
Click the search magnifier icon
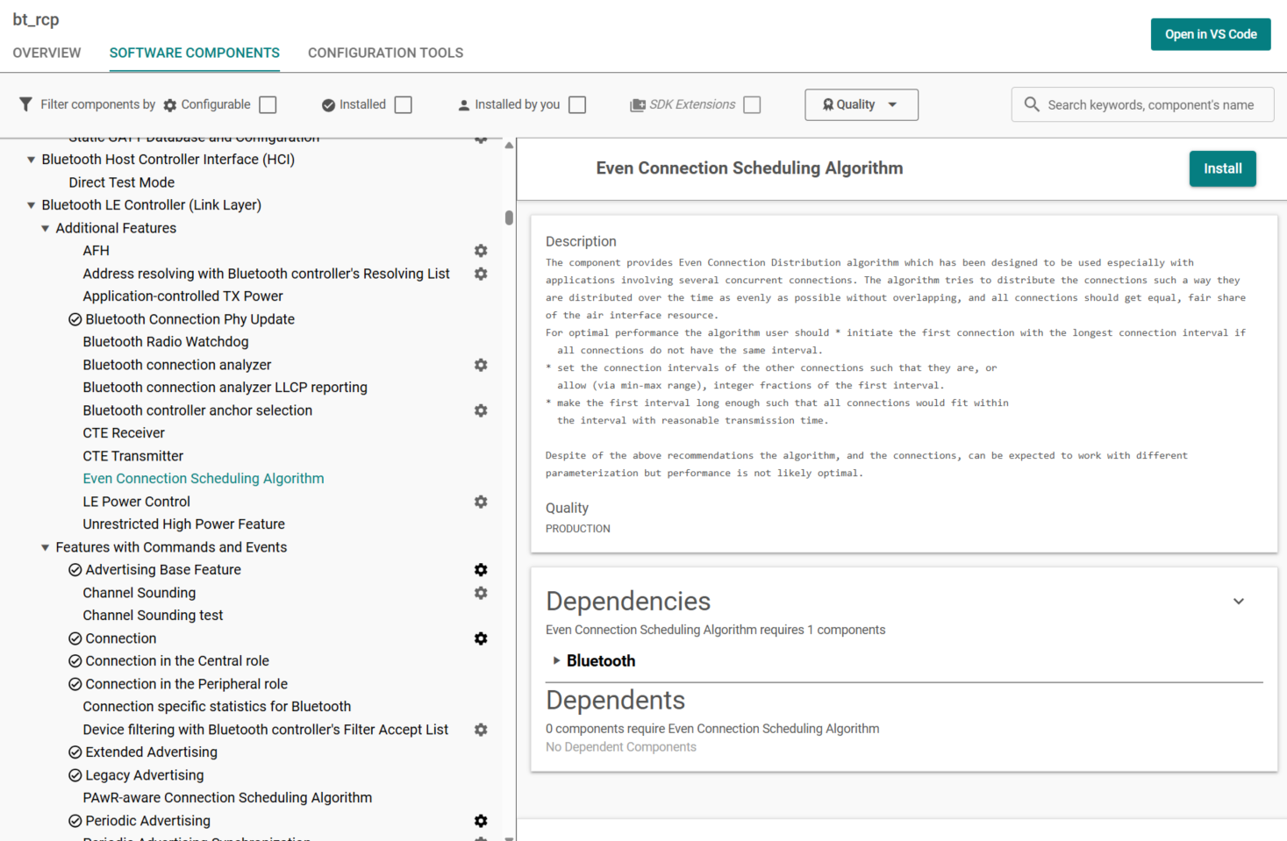tap(1032, 104)
